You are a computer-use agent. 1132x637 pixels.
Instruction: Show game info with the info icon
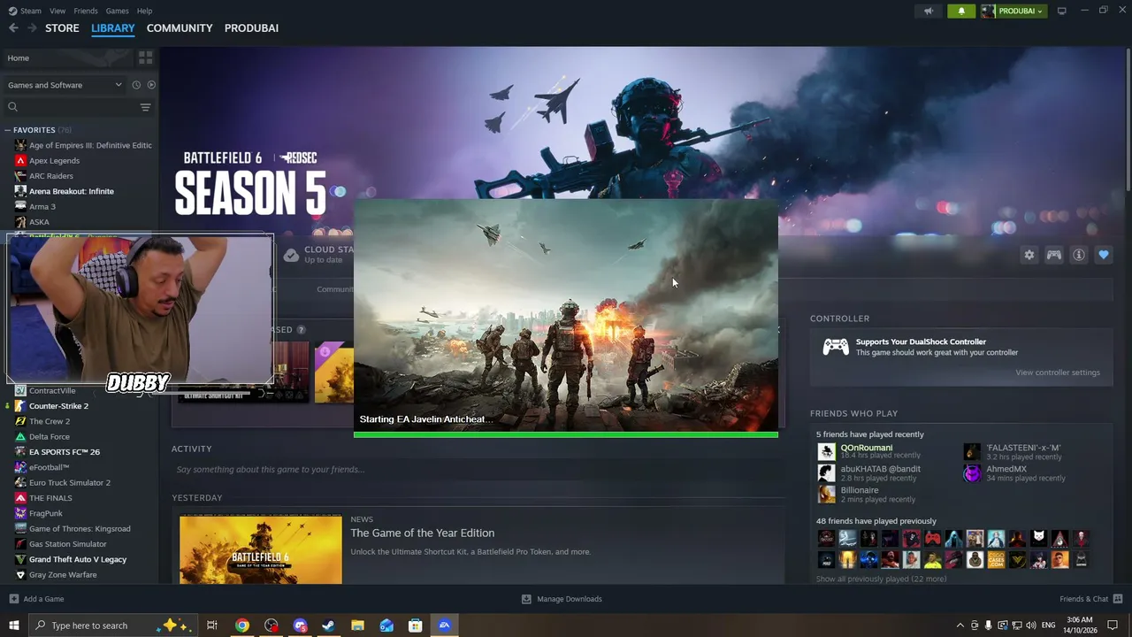tap(1079, 255)
